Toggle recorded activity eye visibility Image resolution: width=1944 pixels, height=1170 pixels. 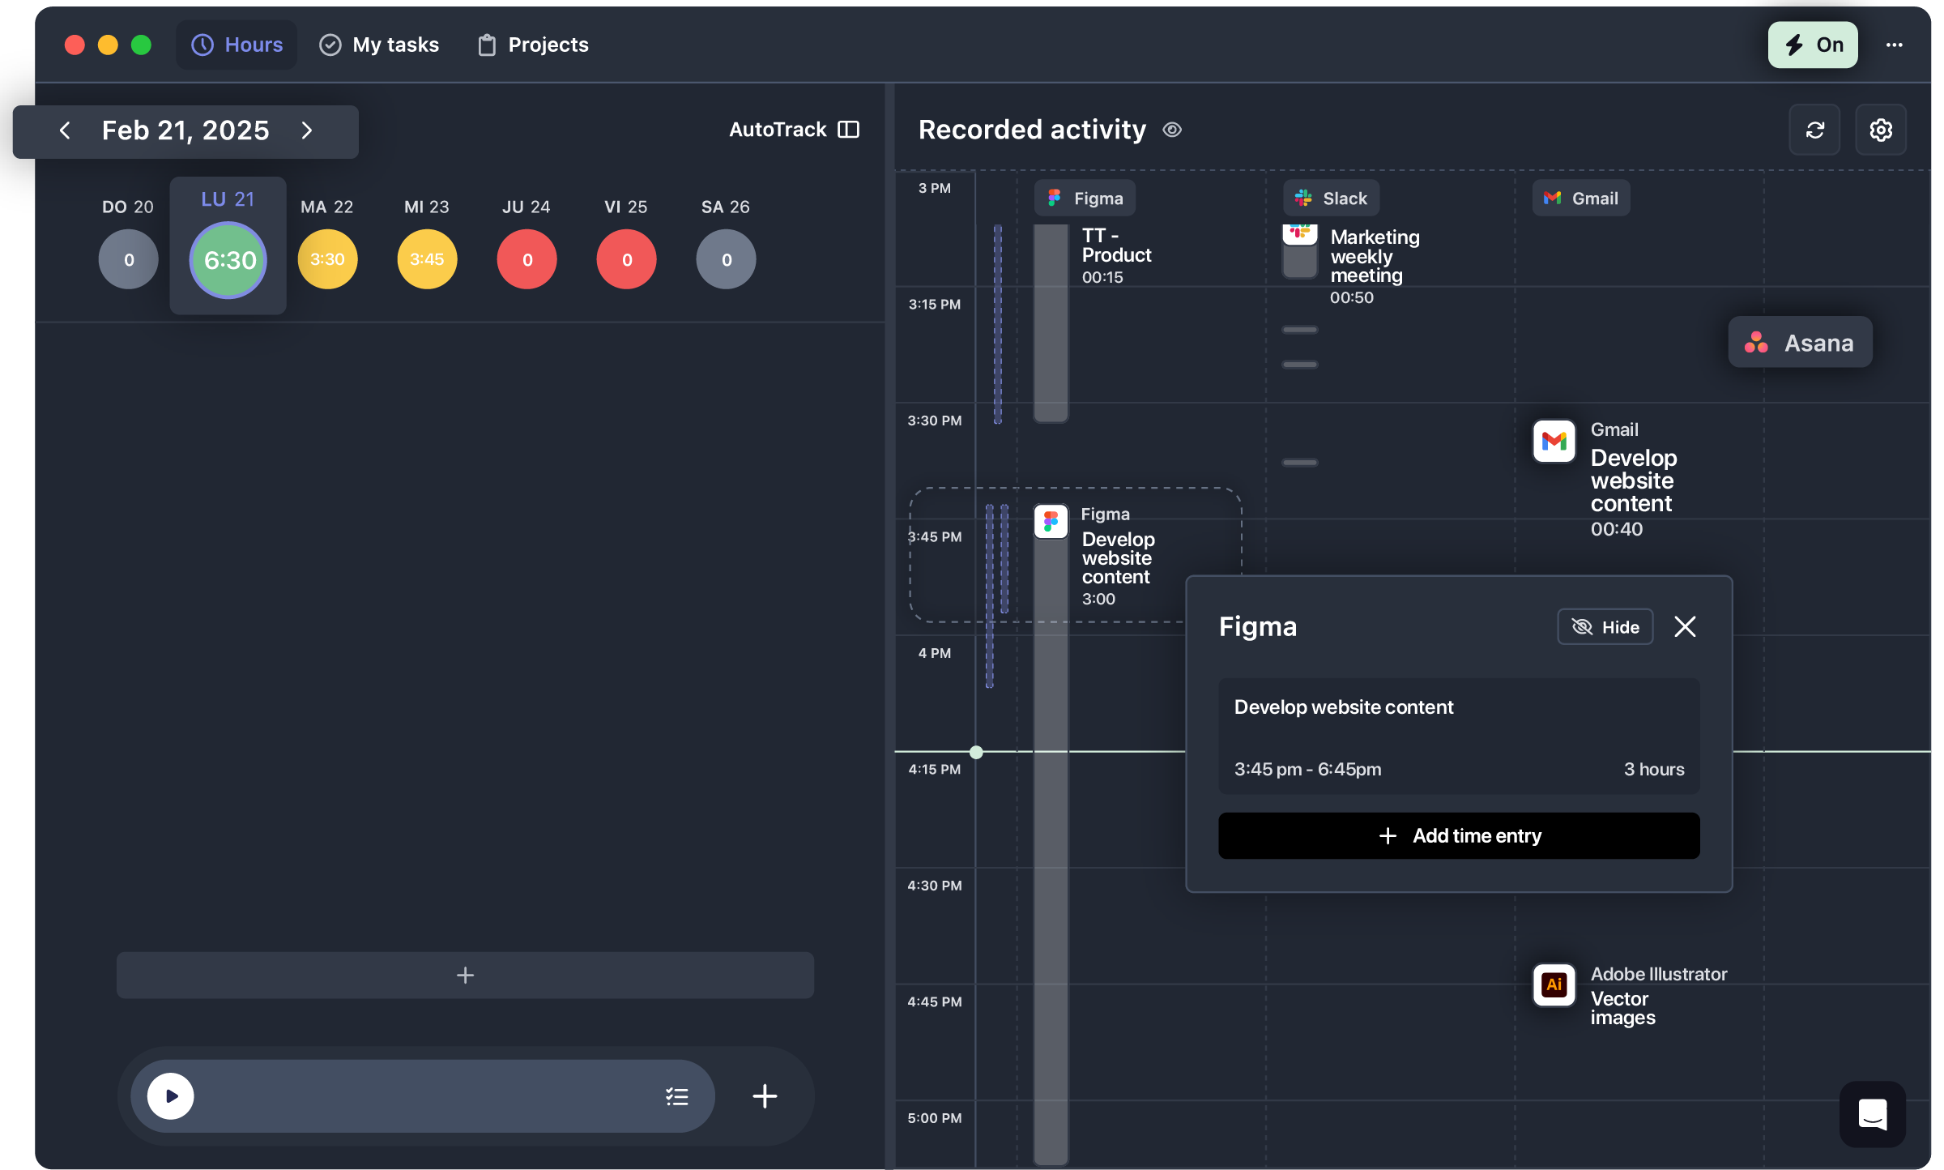pos(1172,130)
